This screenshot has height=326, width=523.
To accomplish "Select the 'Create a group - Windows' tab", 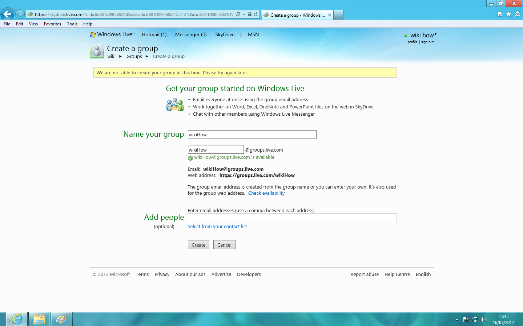I will (x=297, y=15).
